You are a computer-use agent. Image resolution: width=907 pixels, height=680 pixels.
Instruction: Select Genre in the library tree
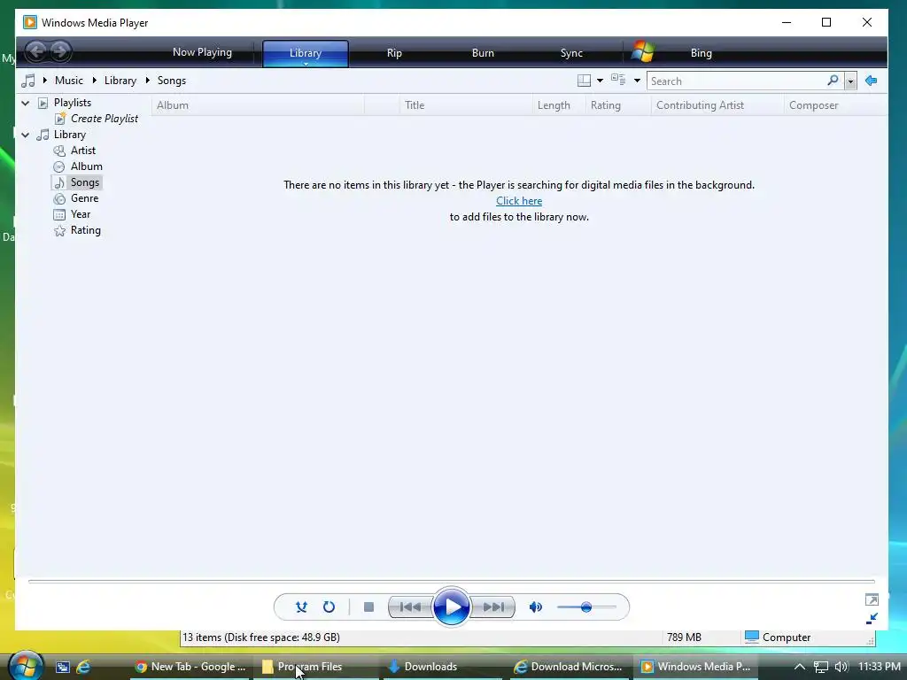(84, 198)
